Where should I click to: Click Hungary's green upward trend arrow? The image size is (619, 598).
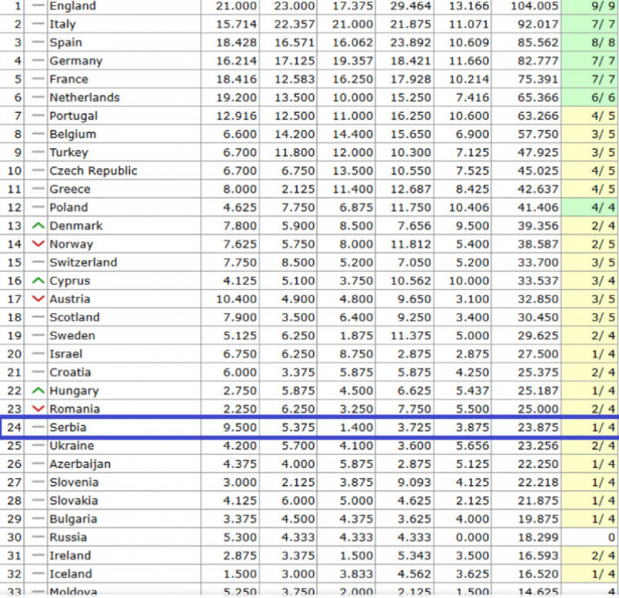click(x=39, y=391)
